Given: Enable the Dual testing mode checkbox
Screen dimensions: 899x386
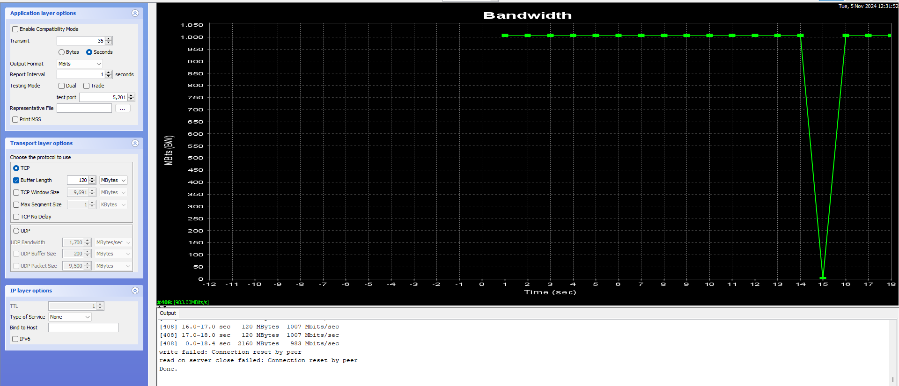Looking at the screenshot, I should (61, 86).
